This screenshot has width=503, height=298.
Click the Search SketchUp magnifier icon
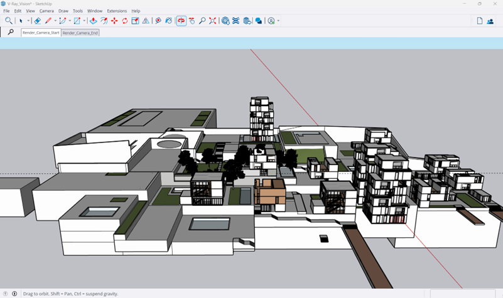[8, 21]
